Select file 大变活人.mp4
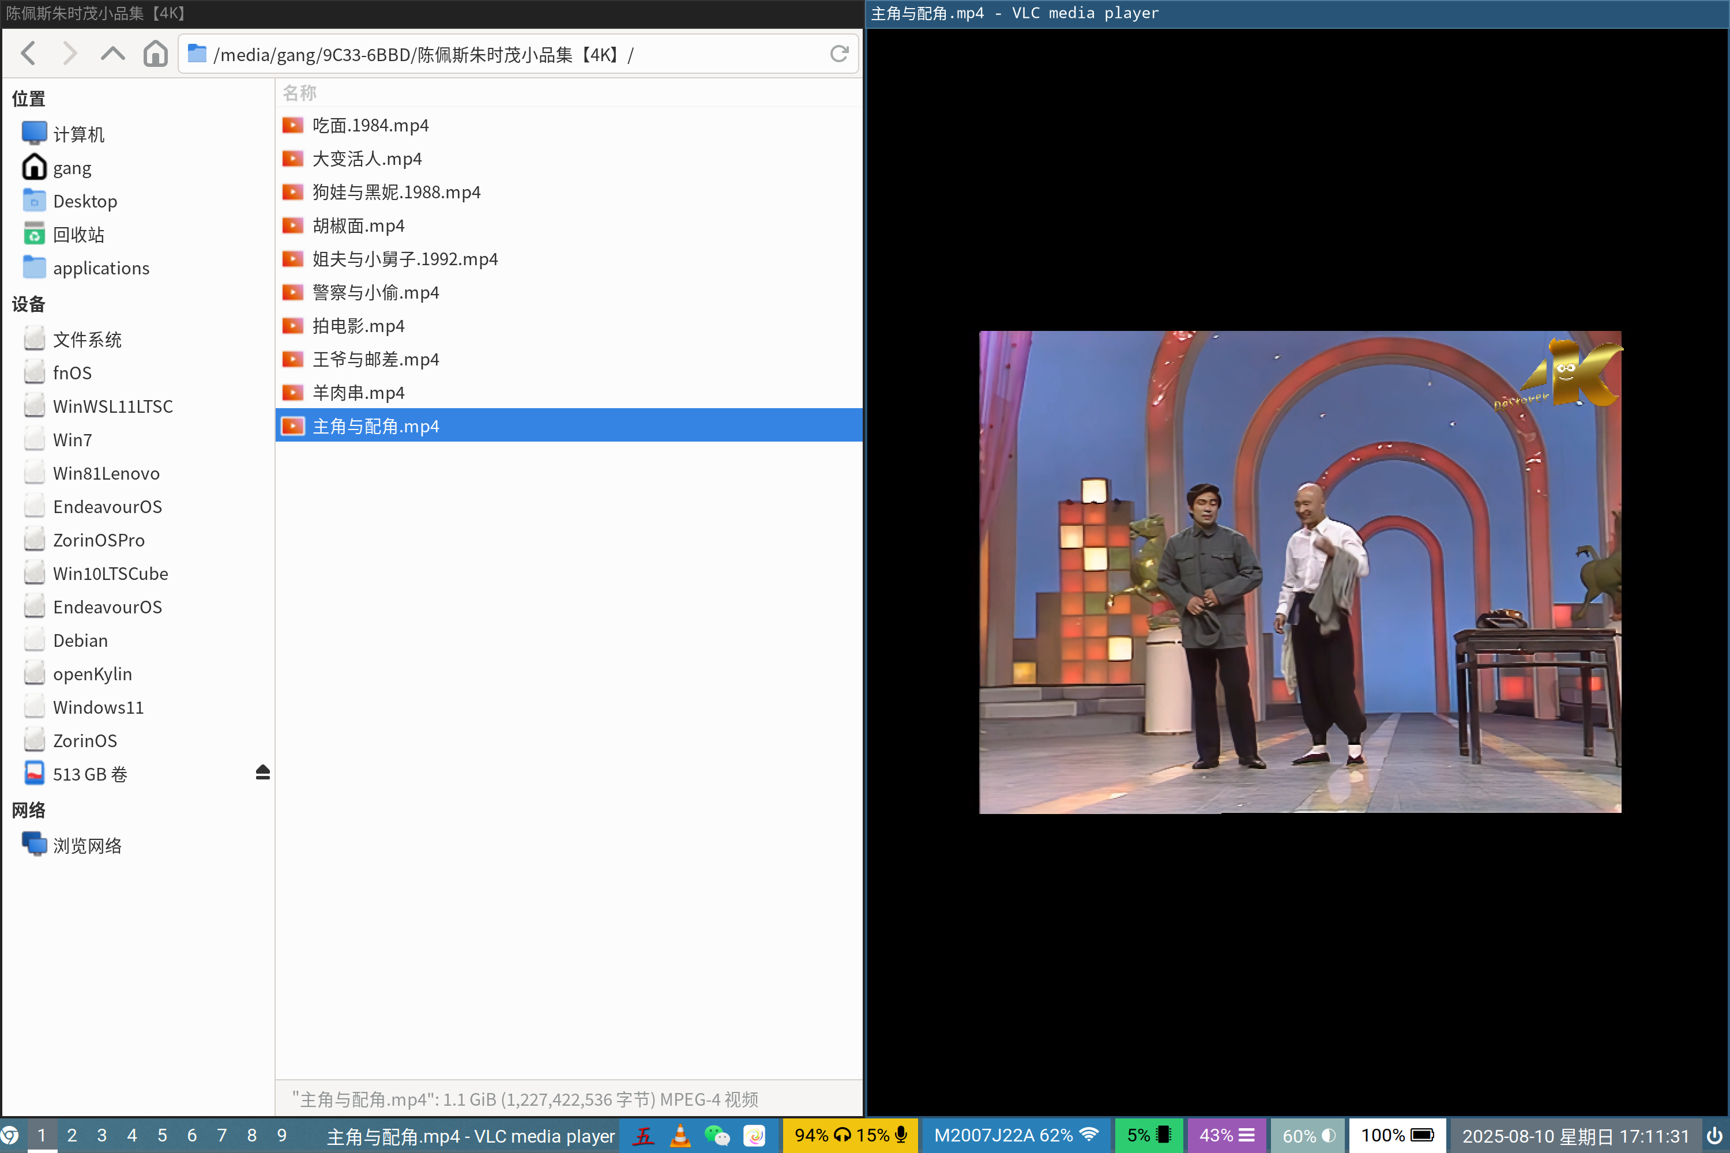The image size is (1730, 1153). [x=569, y=159]
